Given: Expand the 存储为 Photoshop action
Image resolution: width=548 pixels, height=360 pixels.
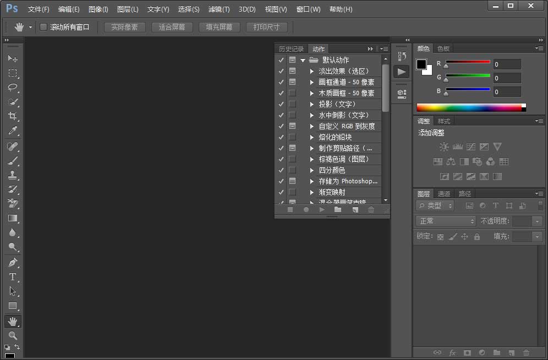Looking at the screenshot, I should [312, 181].
